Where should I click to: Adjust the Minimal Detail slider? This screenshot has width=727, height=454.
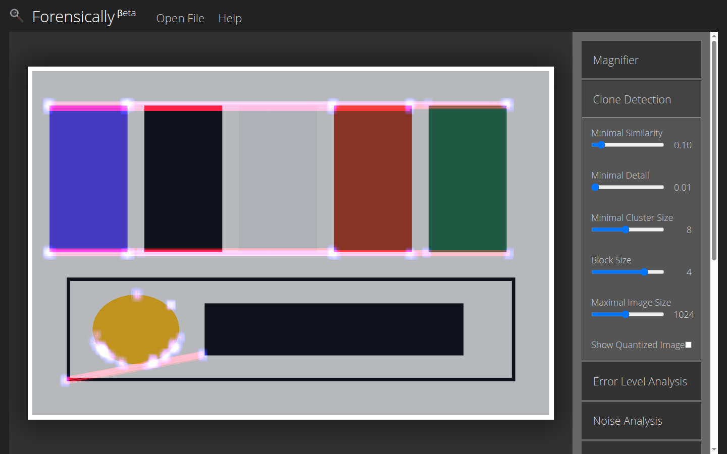[x=628, y=187]
